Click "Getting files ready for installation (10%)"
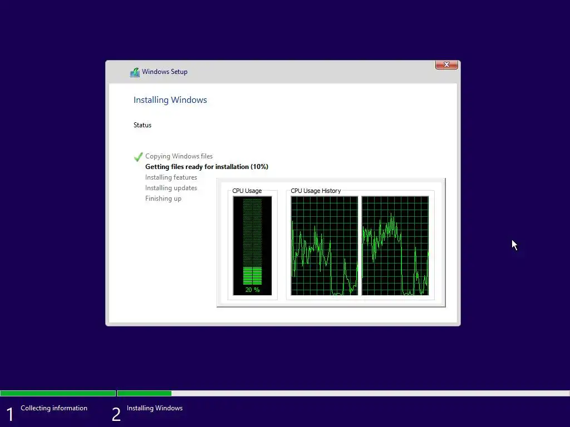570x427 pixels. 207,167
